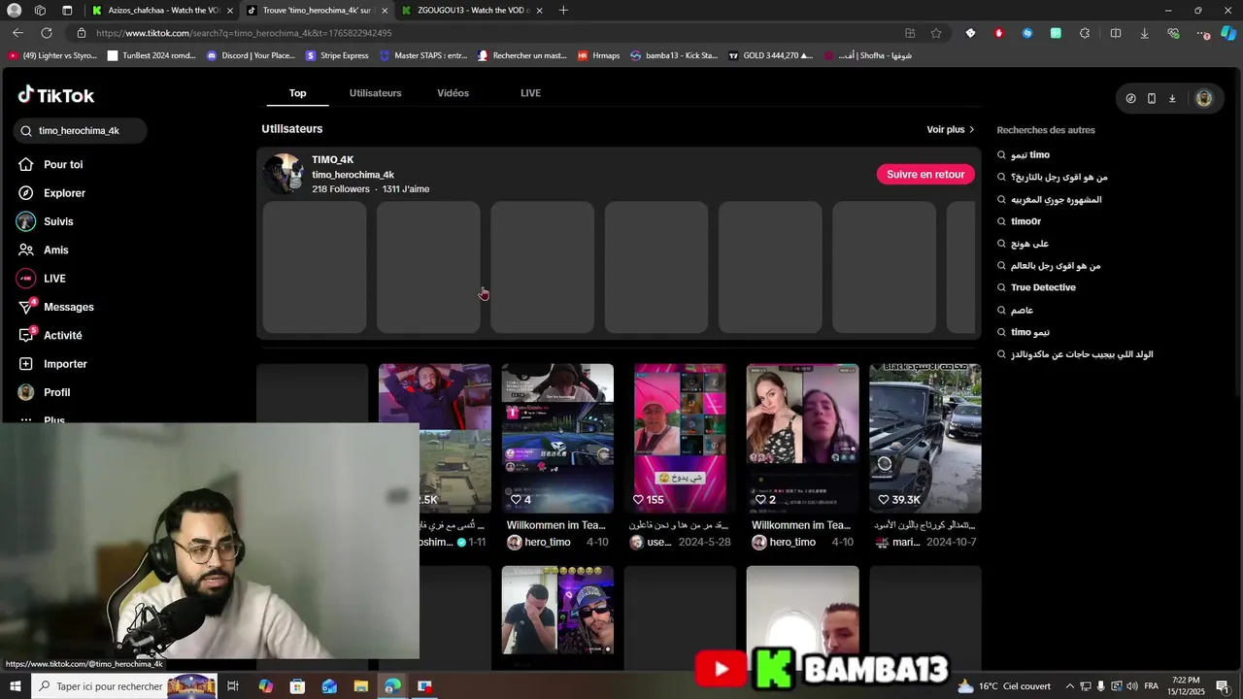Open the Windows notification center icon
Viewport: 1243px width, 699px height.
click(1223, 686)
